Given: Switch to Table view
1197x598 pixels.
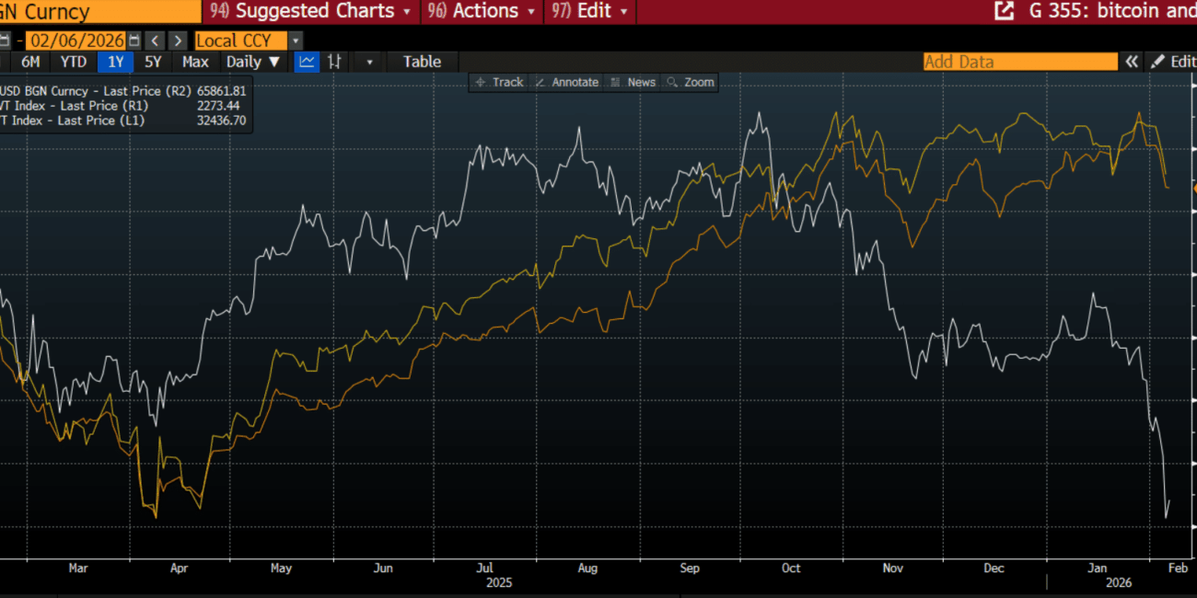Looking at the screenshot, I should click(422, 62).
